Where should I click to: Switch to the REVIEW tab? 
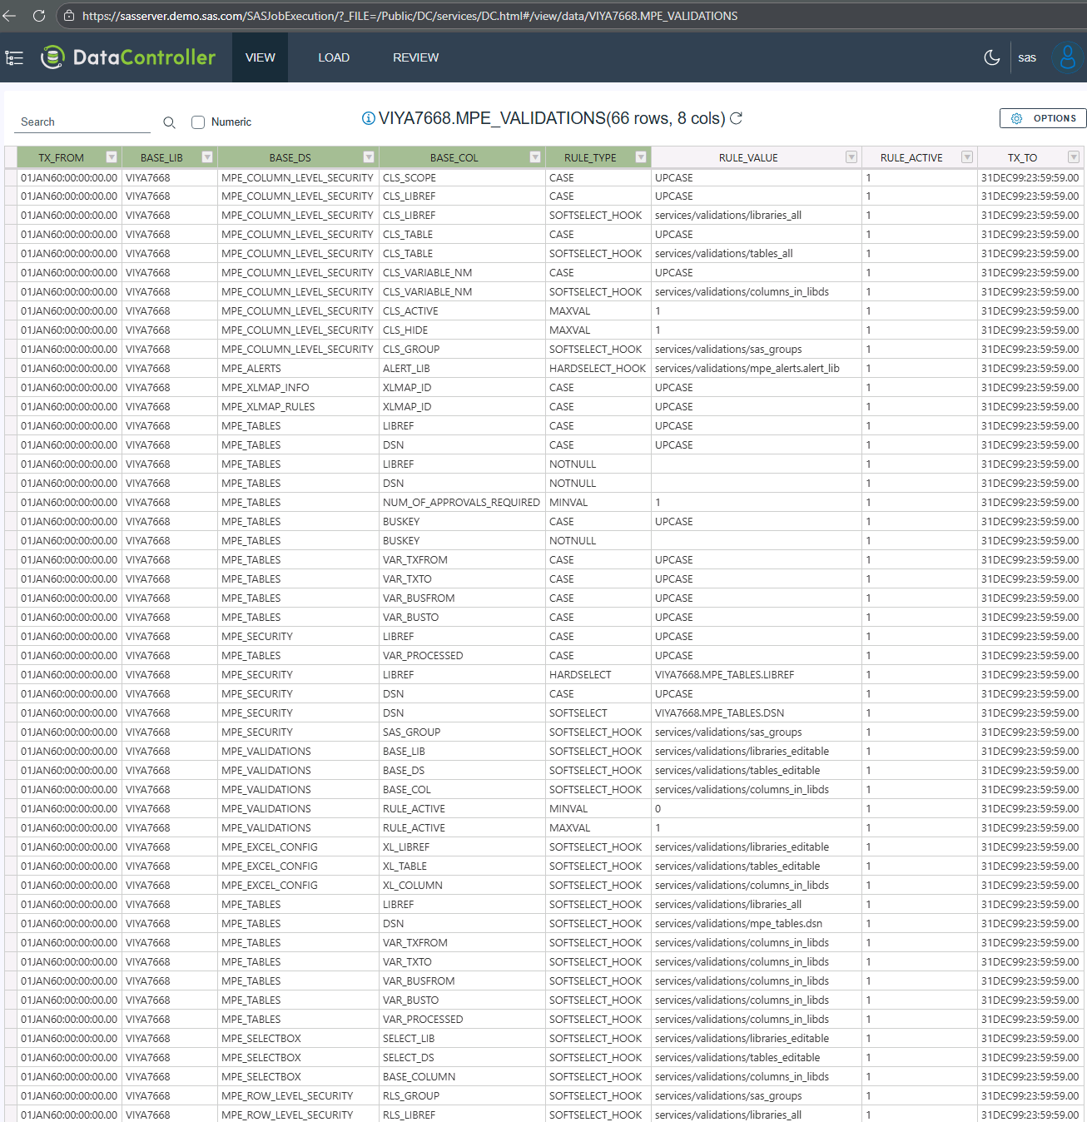tap(415, 57)
